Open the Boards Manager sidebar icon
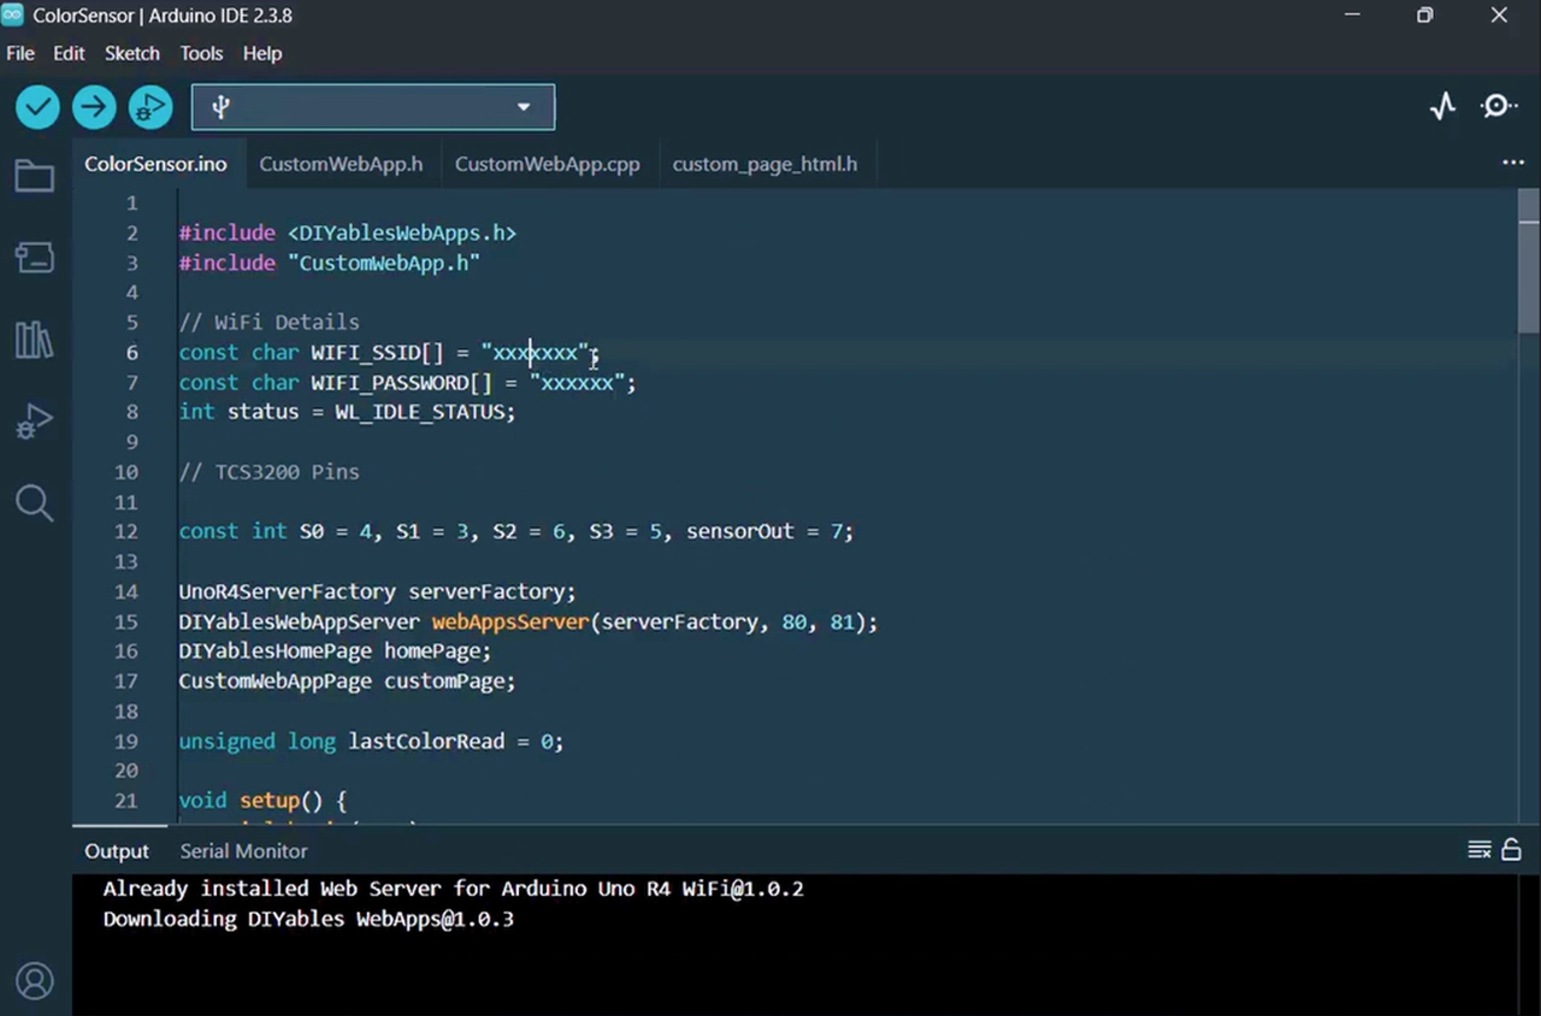The height and width of the screenshot is (1016, 1541). [x=34, y=257]
